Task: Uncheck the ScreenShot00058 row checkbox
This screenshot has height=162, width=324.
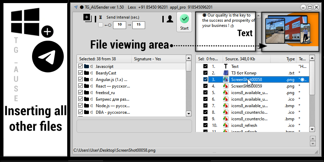Action: coord(205,80)
